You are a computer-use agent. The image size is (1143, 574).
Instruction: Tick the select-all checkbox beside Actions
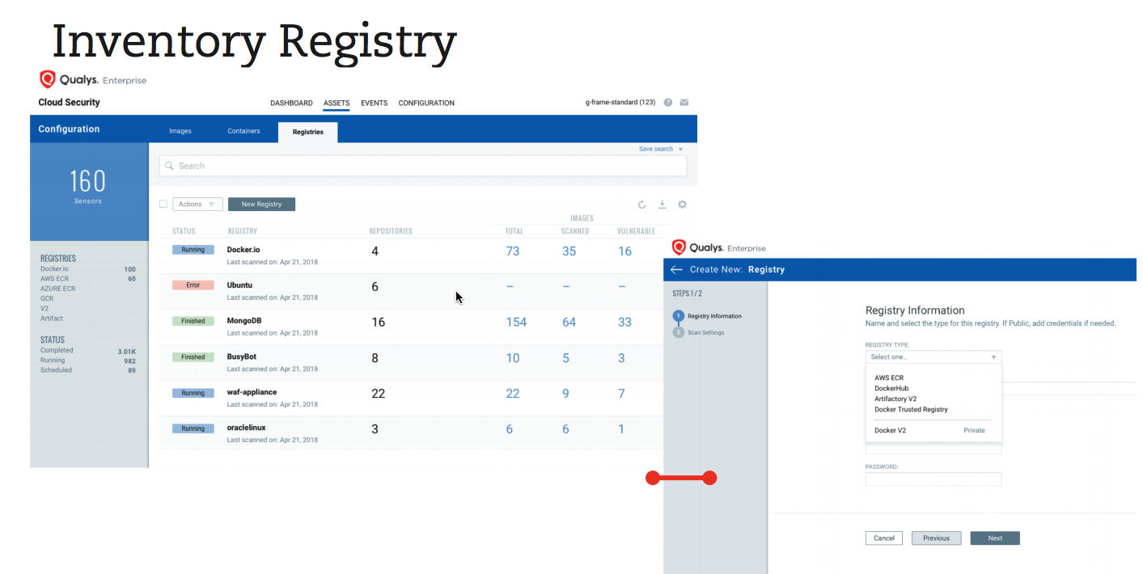pyautogui.click(x=163, y=204)
